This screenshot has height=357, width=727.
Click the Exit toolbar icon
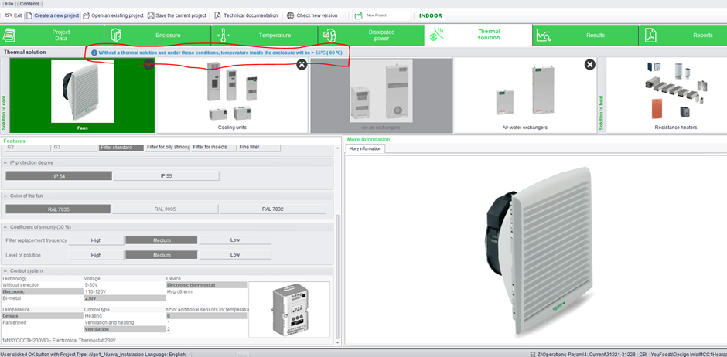9,15
